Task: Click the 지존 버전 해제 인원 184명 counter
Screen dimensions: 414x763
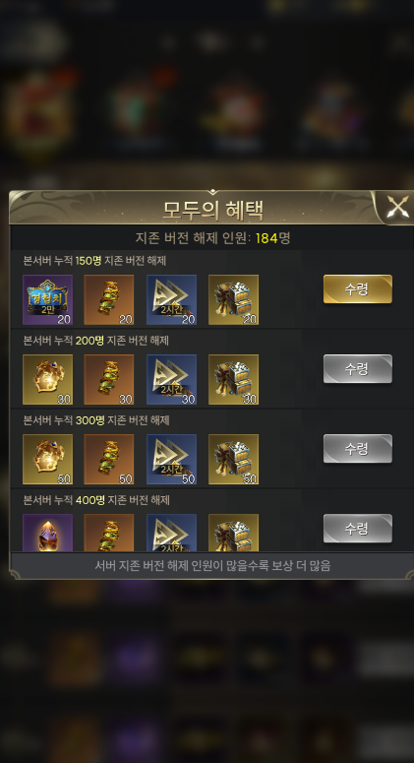Action: (x=212, y=238)
